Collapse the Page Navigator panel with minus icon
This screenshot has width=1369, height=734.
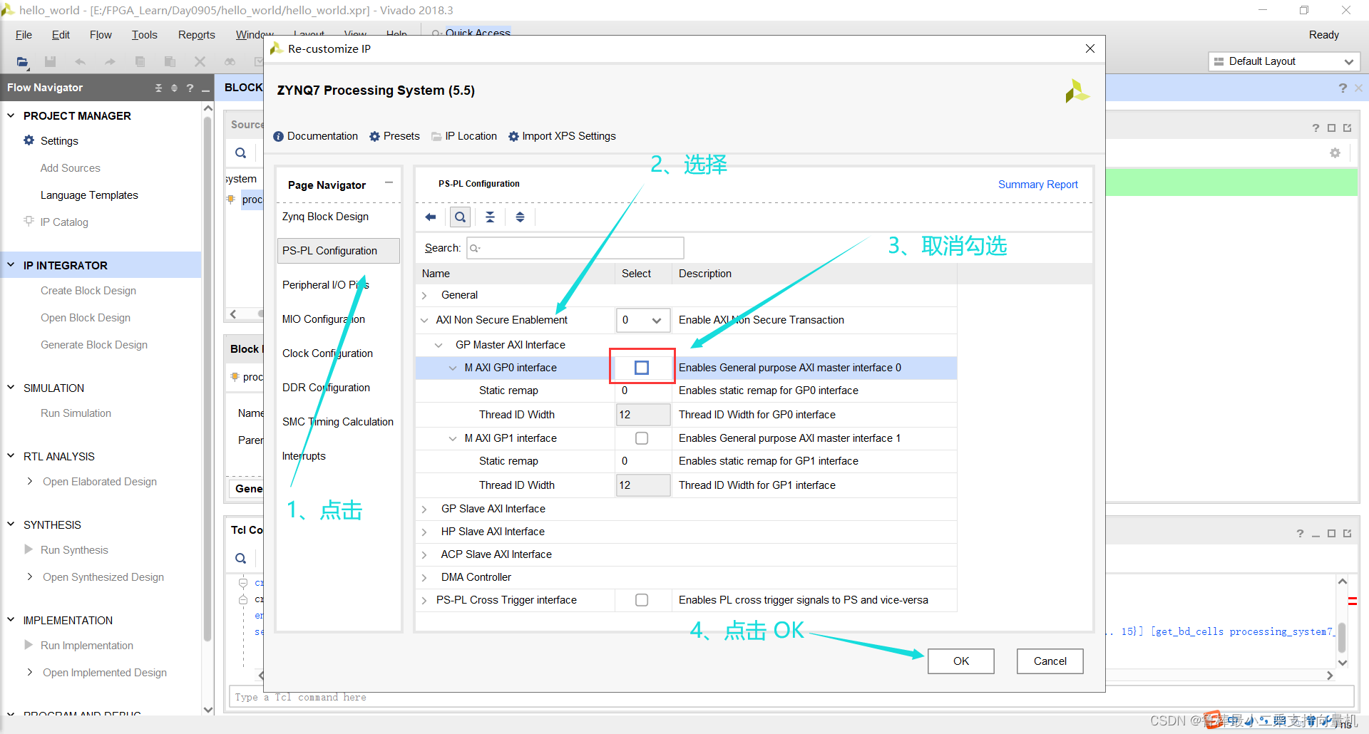(389, 182)
